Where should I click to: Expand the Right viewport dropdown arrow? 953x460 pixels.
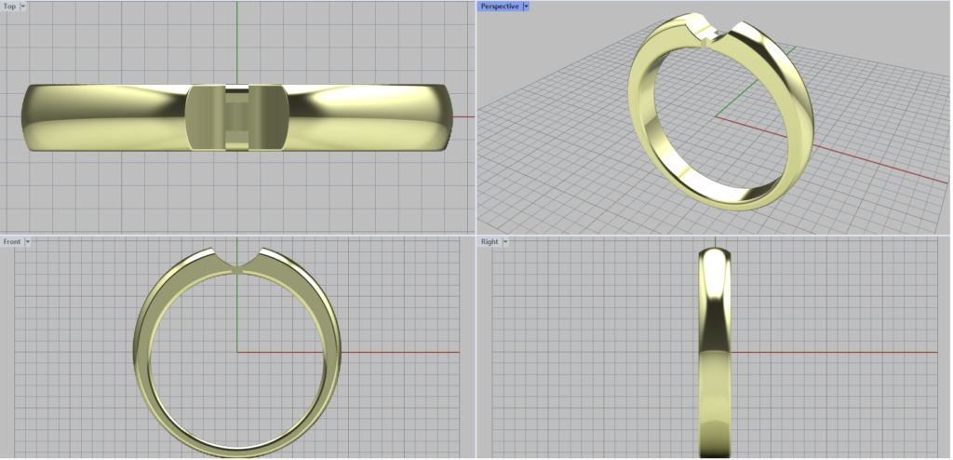pyautogui.click(x=506, y=242)
